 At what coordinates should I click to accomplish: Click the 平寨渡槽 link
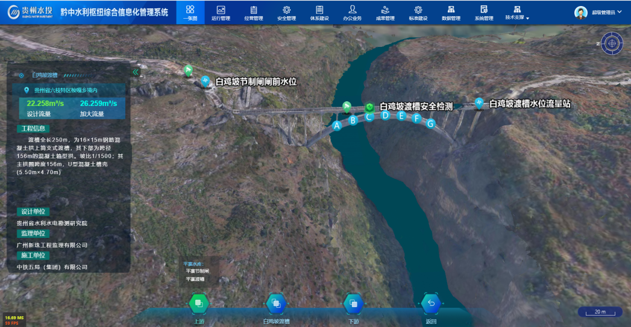pos(195,279)
